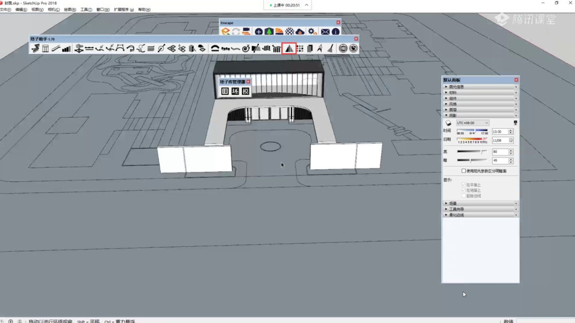Increase shadow time with 13:30 stepper
575x323 pixels.
[x=511, y=130]
